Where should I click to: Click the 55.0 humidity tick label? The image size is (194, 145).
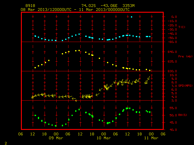[173, 108]
